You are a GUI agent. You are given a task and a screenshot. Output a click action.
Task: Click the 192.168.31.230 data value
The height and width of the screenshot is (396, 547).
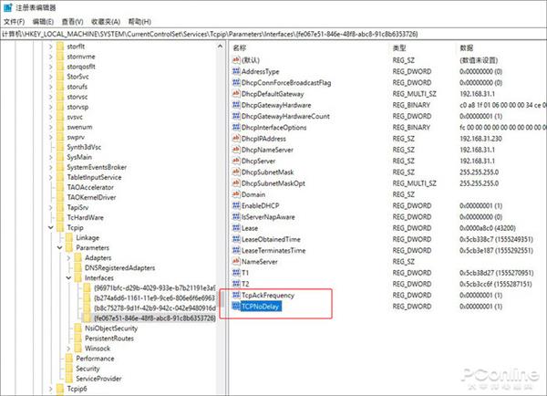point(480,139)
